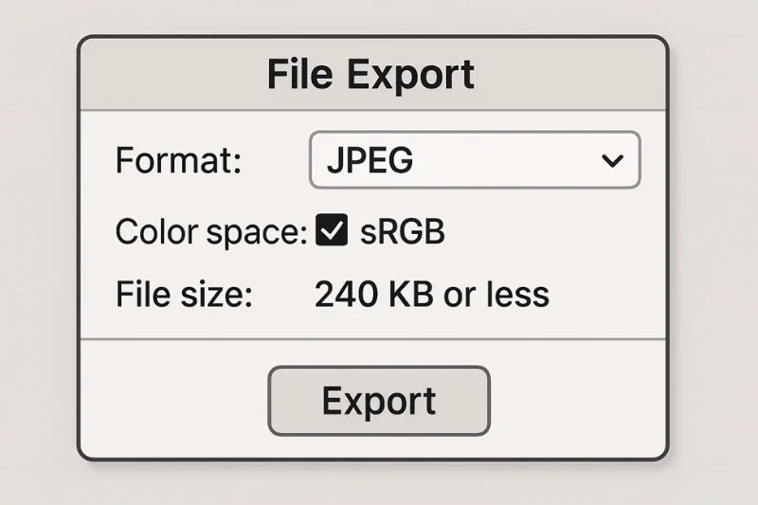Viewport: 758px width, 505px height.
Task: Click the "File size:" label
Action: [x=184, y=295]
